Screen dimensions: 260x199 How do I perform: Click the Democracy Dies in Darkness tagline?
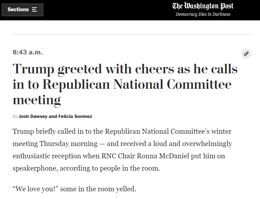[203, 14]
